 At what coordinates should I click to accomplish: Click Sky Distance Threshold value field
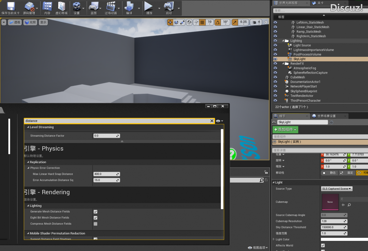point(334,227)
